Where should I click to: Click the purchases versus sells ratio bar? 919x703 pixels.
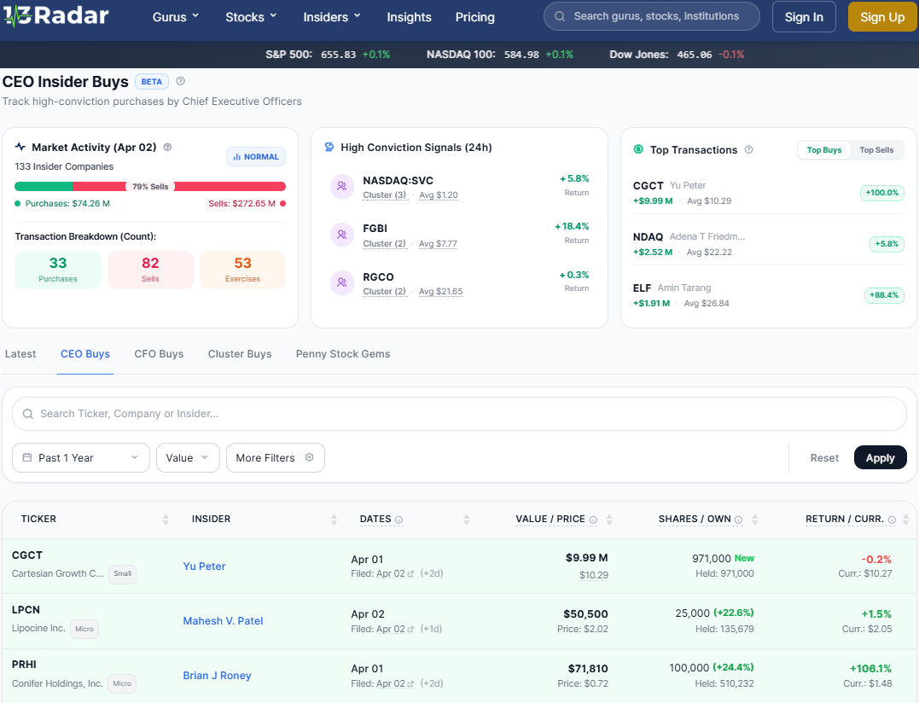[150, 186]
